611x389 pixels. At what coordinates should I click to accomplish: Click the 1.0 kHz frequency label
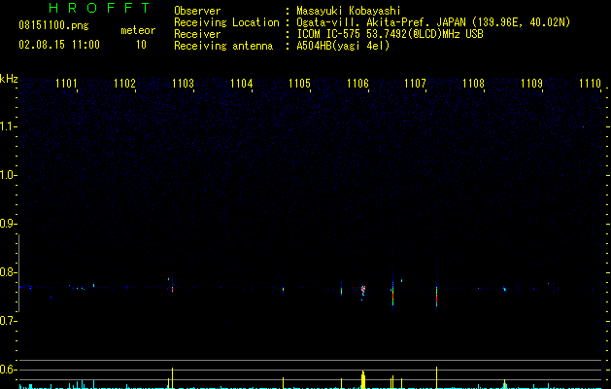click(x=8, y=175)
